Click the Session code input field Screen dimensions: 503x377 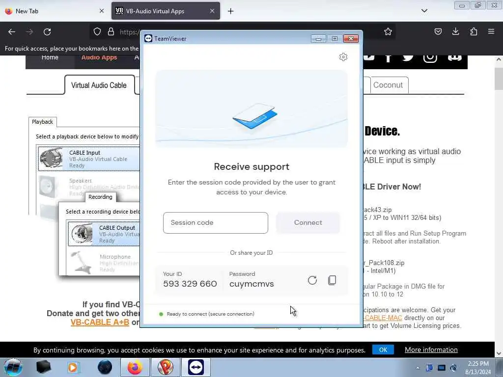pyautogui.click(x=215, y=223)
